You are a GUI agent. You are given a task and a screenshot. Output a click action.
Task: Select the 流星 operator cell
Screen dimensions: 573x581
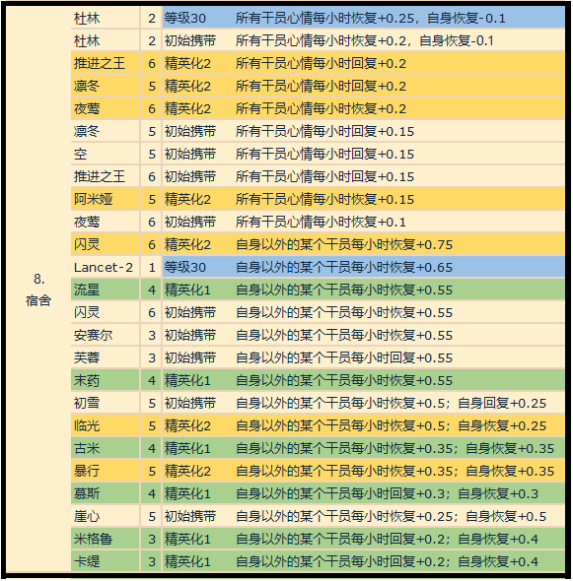106,290
